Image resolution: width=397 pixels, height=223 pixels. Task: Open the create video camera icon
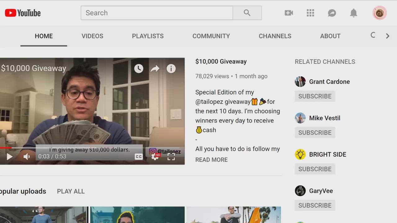(x=289, y=13)
